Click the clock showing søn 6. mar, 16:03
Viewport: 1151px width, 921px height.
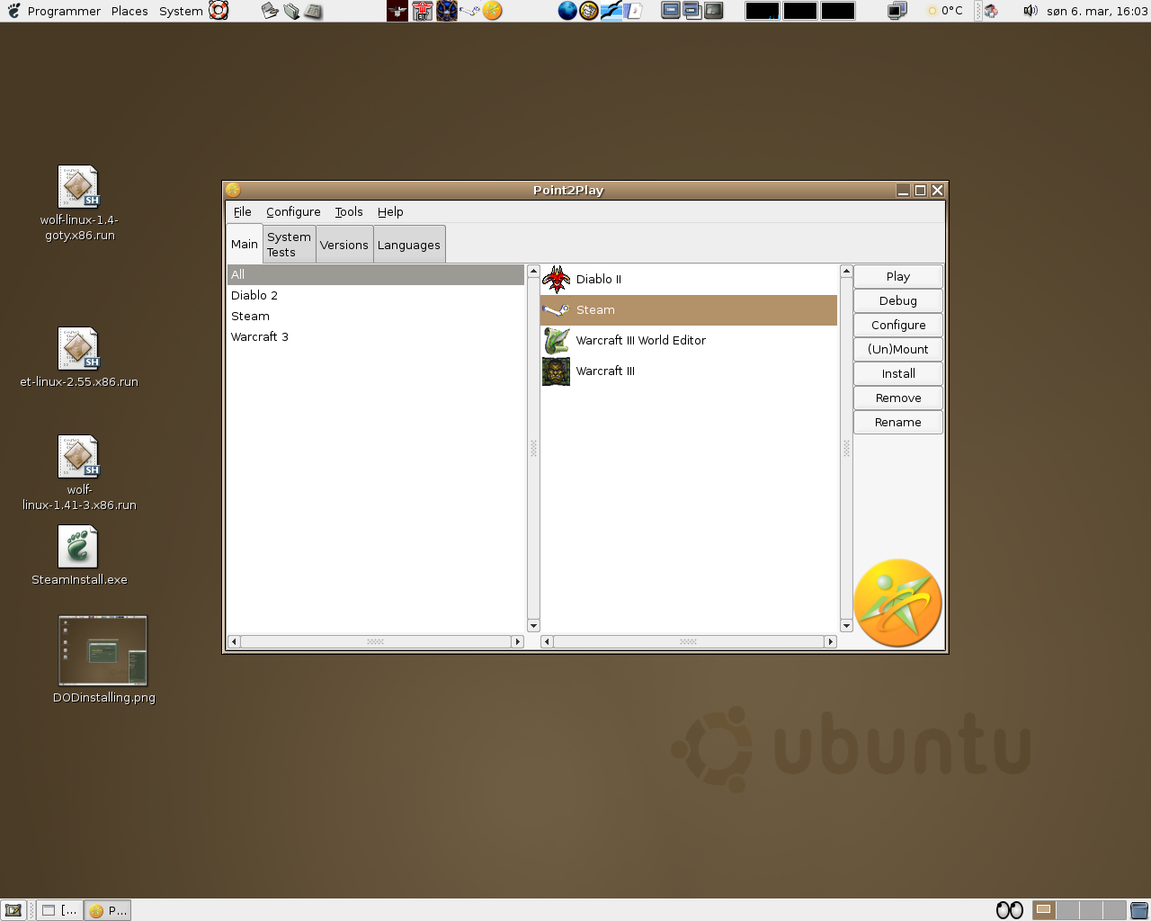click(x=1097, y=11)
